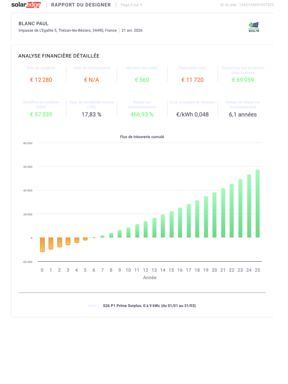Click the 6,1 années payback time value
The height and width of the screenshot is (384, 288).
click(243, 114)
